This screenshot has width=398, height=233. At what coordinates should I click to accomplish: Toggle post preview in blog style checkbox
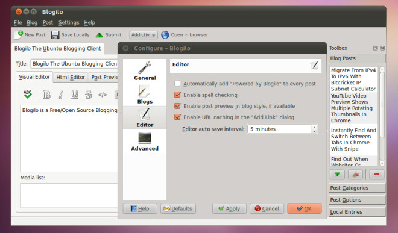[x=177, y=106]
